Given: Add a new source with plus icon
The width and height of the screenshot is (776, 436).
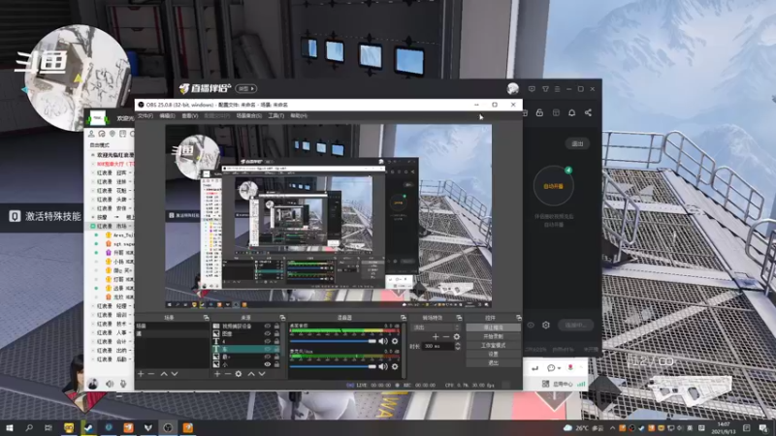Looking at the screenshot, I should 216,374.
